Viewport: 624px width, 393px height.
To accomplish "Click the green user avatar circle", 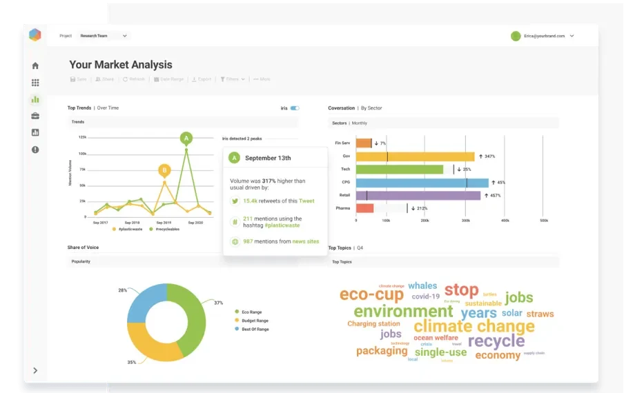I will tap(516, 36).
